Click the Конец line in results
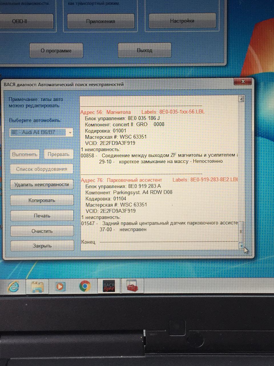 (x=159, y=242)
